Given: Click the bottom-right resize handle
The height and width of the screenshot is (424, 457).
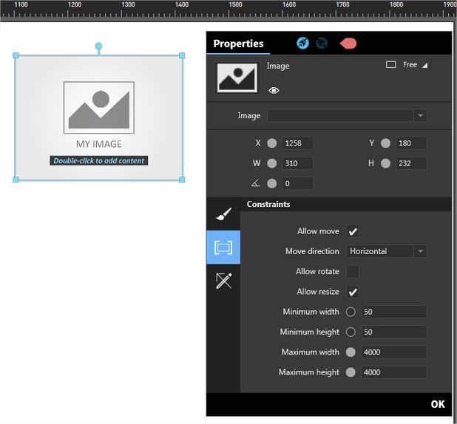Looking at the screenshot, I should [182, 179].
